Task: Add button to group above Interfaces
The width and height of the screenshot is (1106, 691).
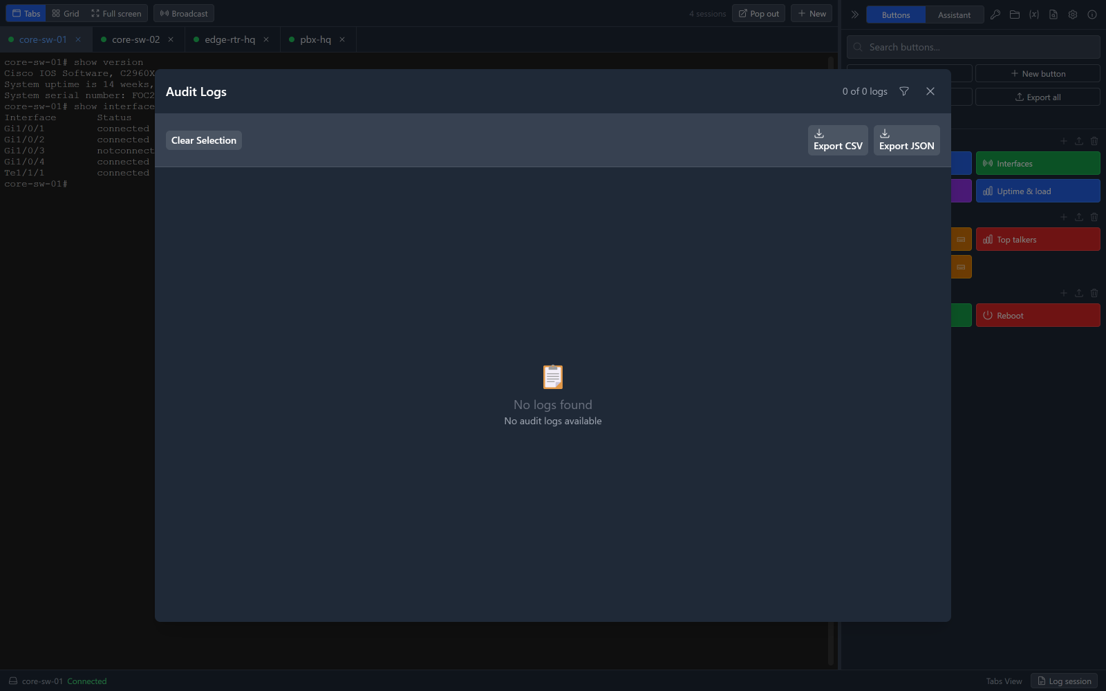Action: click(1064, 141)
